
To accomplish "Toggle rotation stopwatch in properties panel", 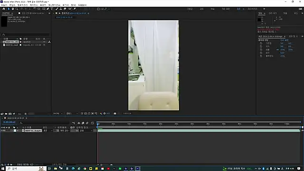I will pos(261,53).
